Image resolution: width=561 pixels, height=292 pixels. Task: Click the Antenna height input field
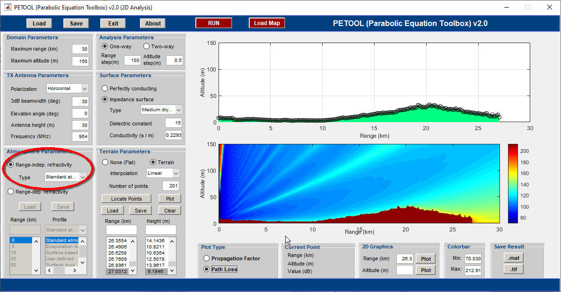(x=80, y=125)
